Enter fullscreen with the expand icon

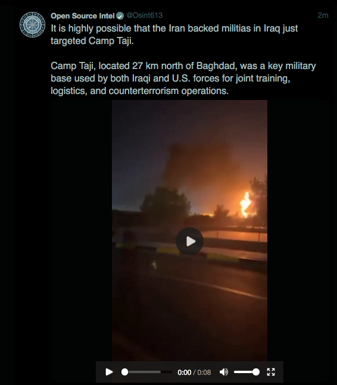(271, 372)
